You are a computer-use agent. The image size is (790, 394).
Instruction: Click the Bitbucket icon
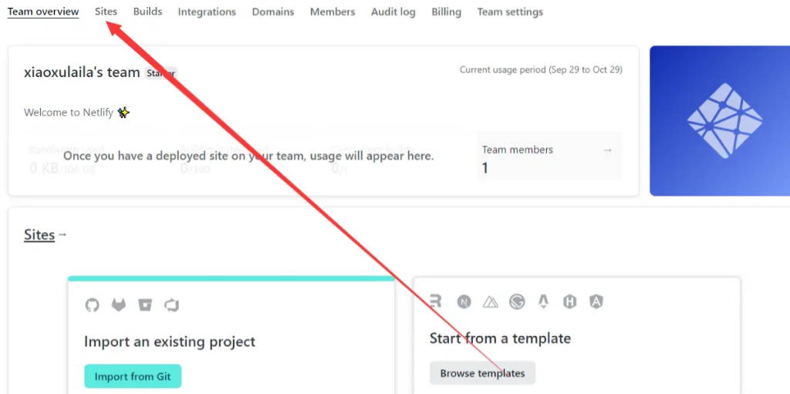[x=145, y=305]
